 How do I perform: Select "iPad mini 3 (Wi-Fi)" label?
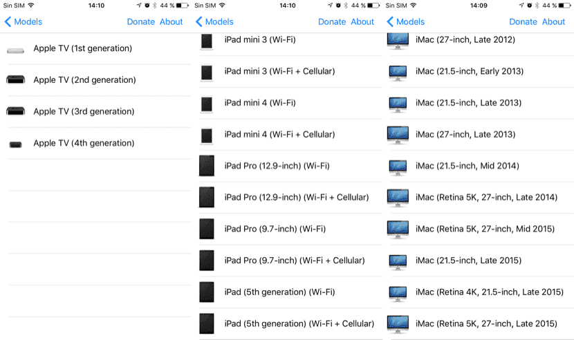pos(260,39)
